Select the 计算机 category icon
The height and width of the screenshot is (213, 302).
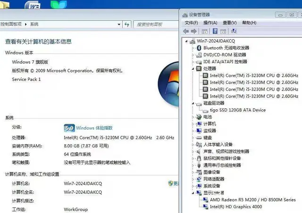tap(199, 124)
